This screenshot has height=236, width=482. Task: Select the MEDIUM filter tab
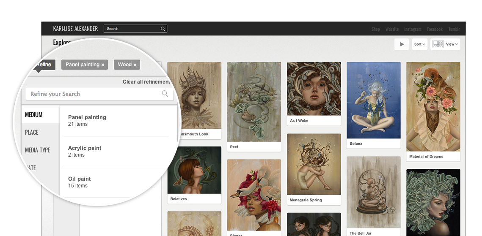tap(34, 115)
